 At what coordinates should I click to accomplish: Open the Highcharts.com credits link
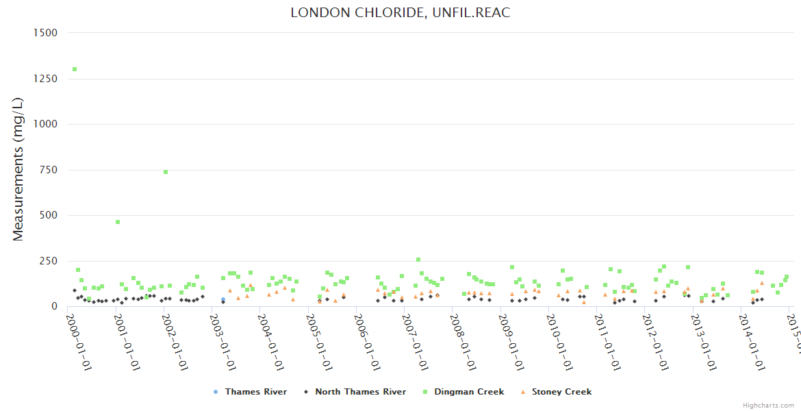[x=768, y=406]
